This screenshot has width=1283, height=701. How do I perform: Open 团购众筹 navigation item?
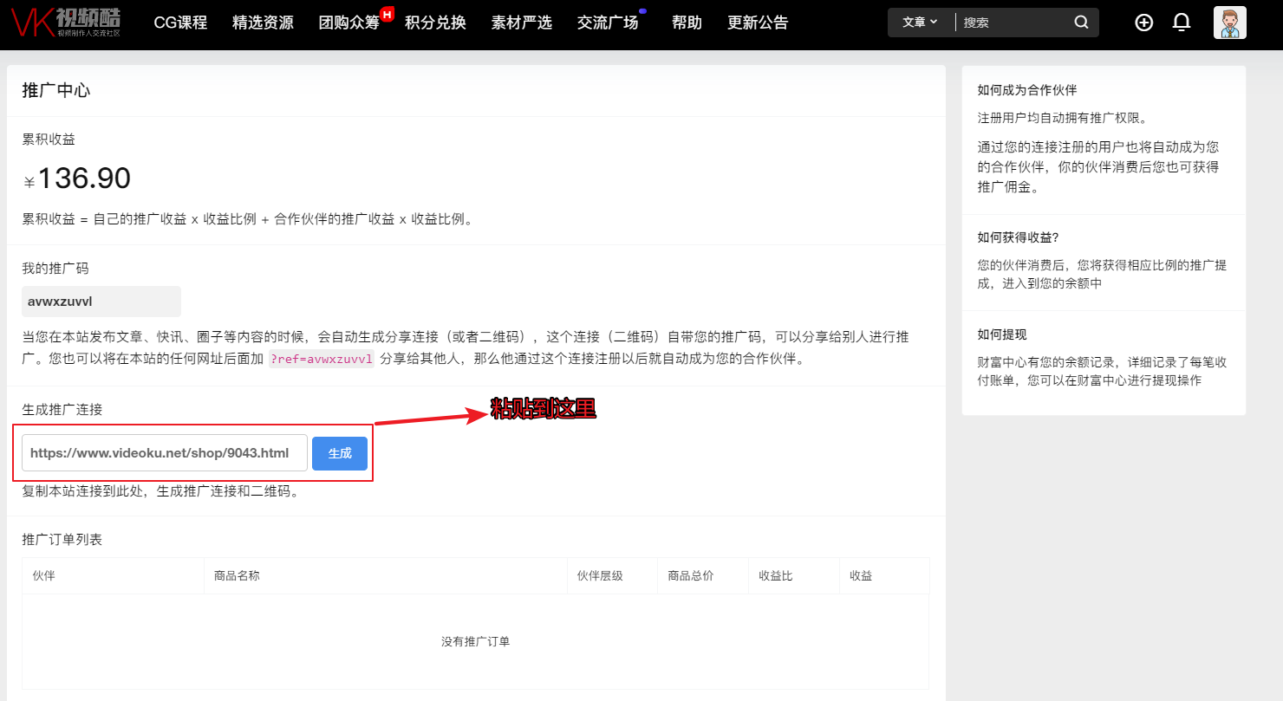(348, 23)
